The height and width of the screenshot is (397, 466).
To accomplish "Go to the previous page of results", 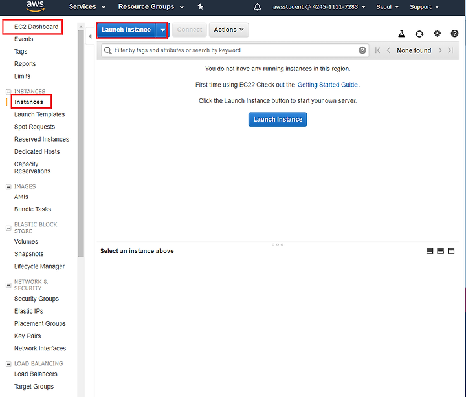I will 388,50.
